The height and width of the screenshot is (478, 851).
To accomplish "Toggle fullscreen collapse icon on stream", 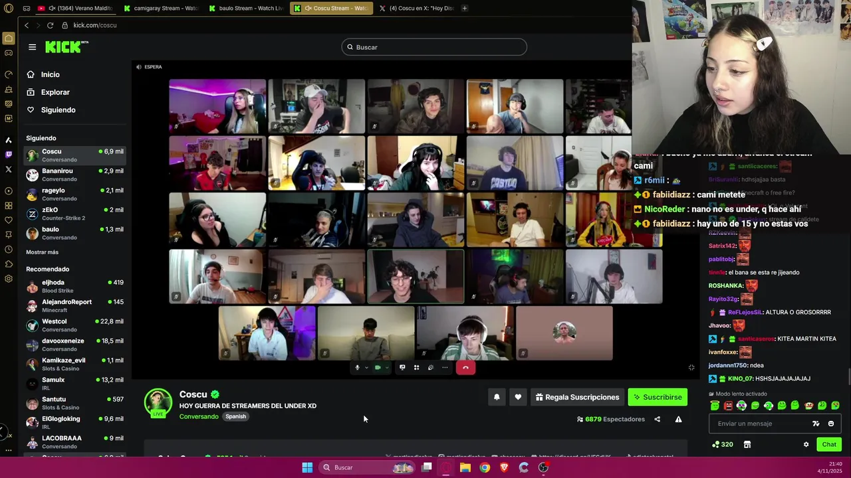I will pos(691,367).
